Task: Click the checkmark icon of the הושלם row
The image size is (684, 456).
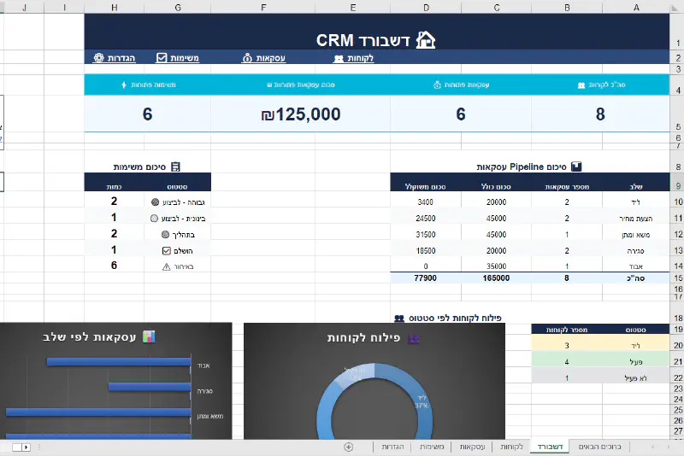Action: [166, 250]
